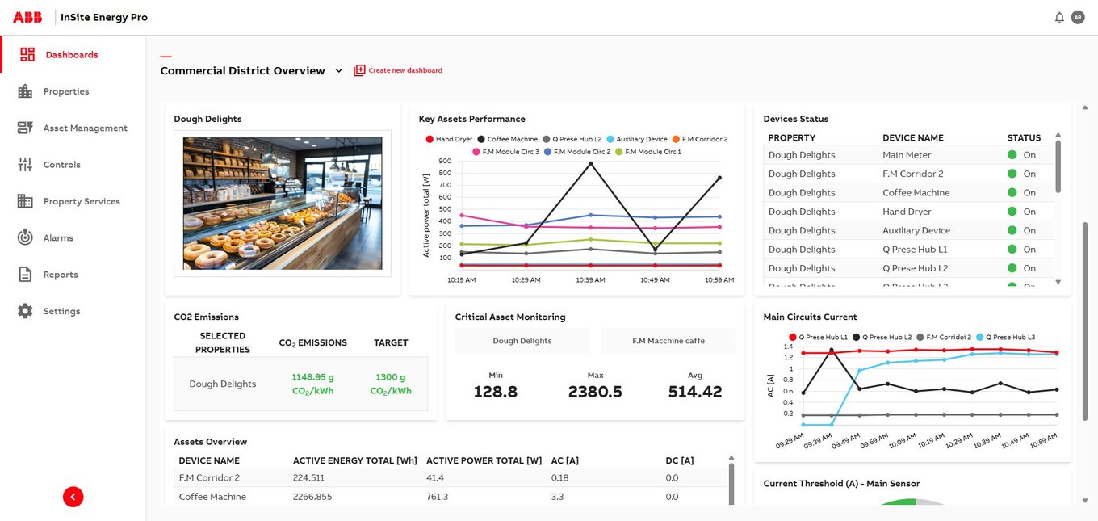Image resolution: width=1098 pixels, height=521 pixels.
Task: Click green status dot for Main Meter
Action: (x=1012, y=154)
